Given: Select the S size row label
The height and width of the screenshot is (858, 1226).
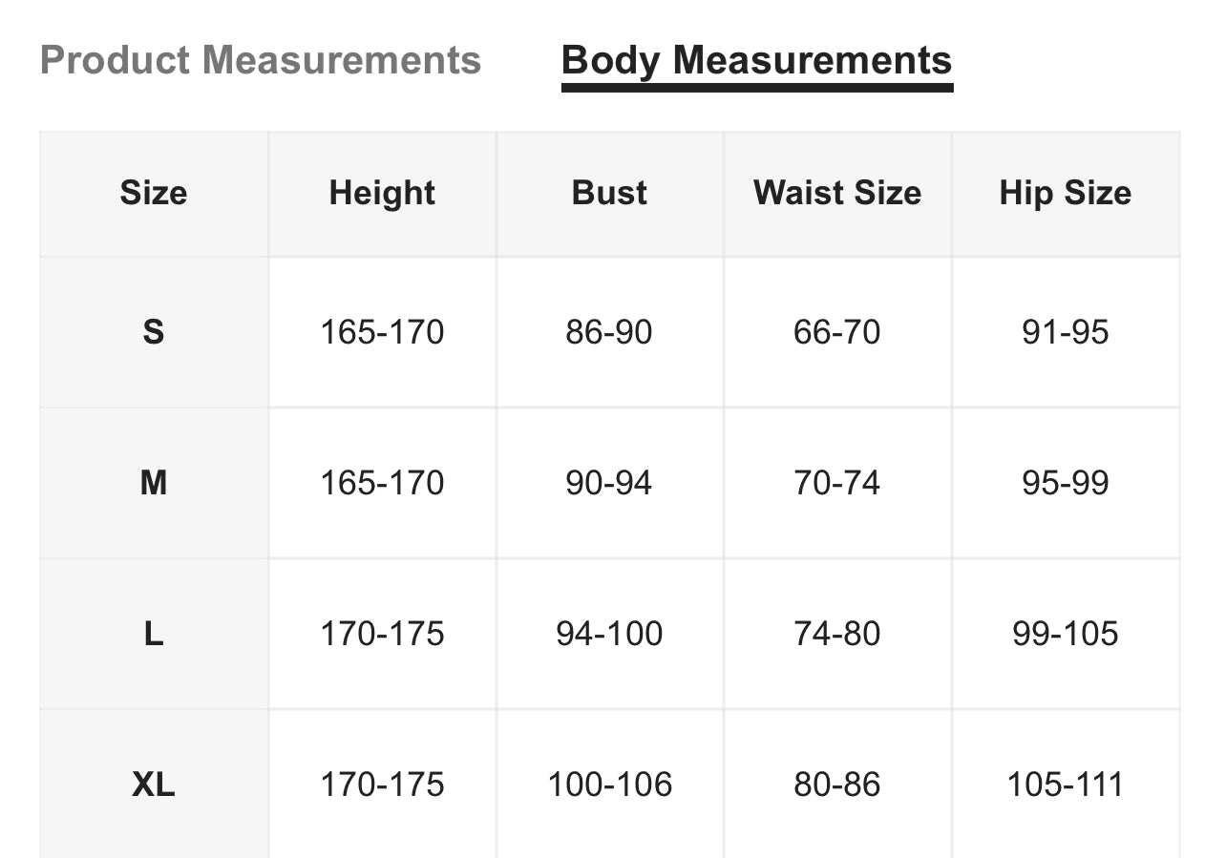Looking at the screenshot, I should tap(154, 332).
